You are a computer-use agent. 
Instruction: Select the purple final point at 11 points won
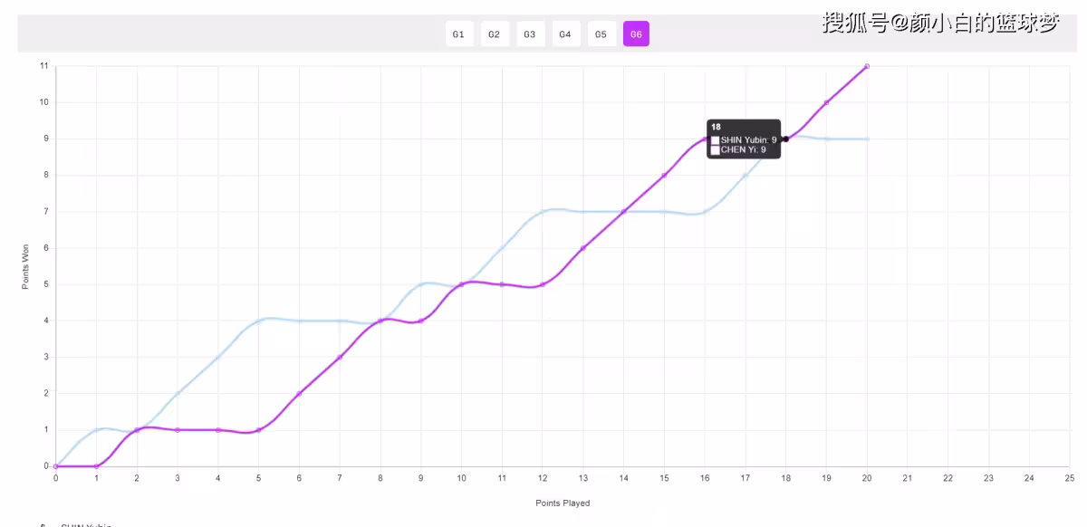coord(867,66)
